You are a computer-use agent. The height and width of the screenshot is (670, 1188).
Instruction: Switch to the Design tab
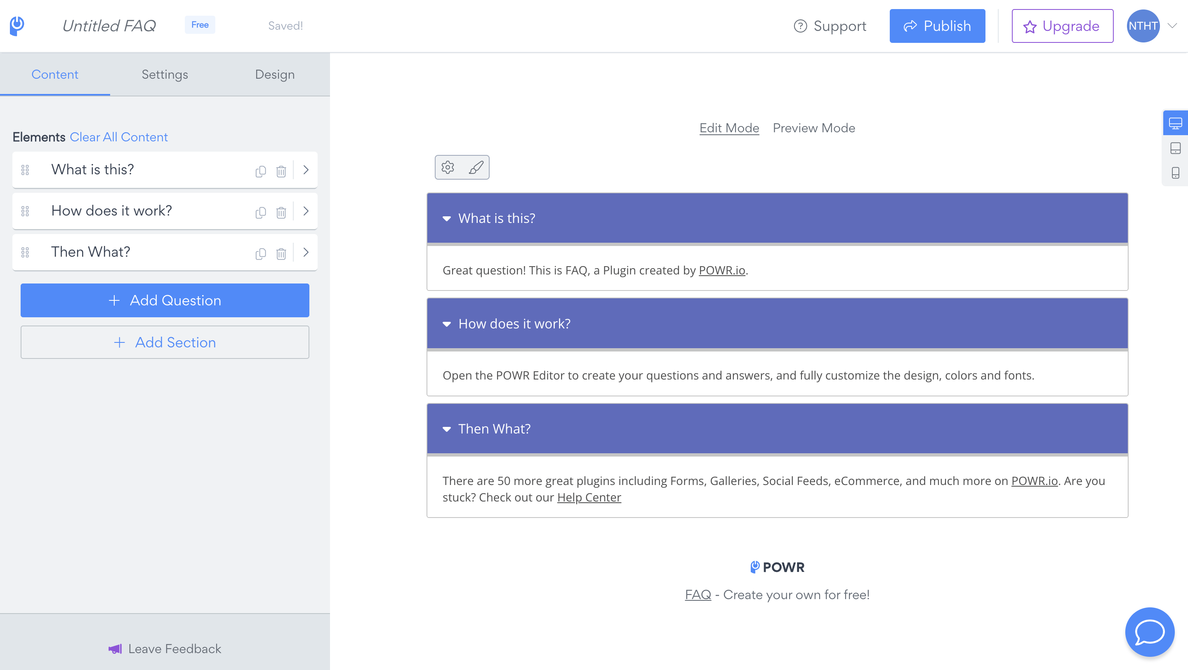(275, 74)
